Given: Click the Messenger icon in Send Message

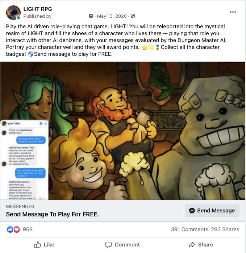Looking at the screenshot, I should point(192,211).
